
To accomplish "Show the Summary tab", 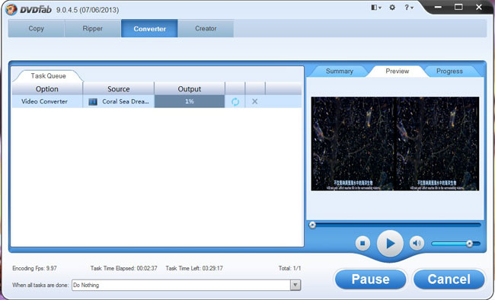I will click(340, 72).
